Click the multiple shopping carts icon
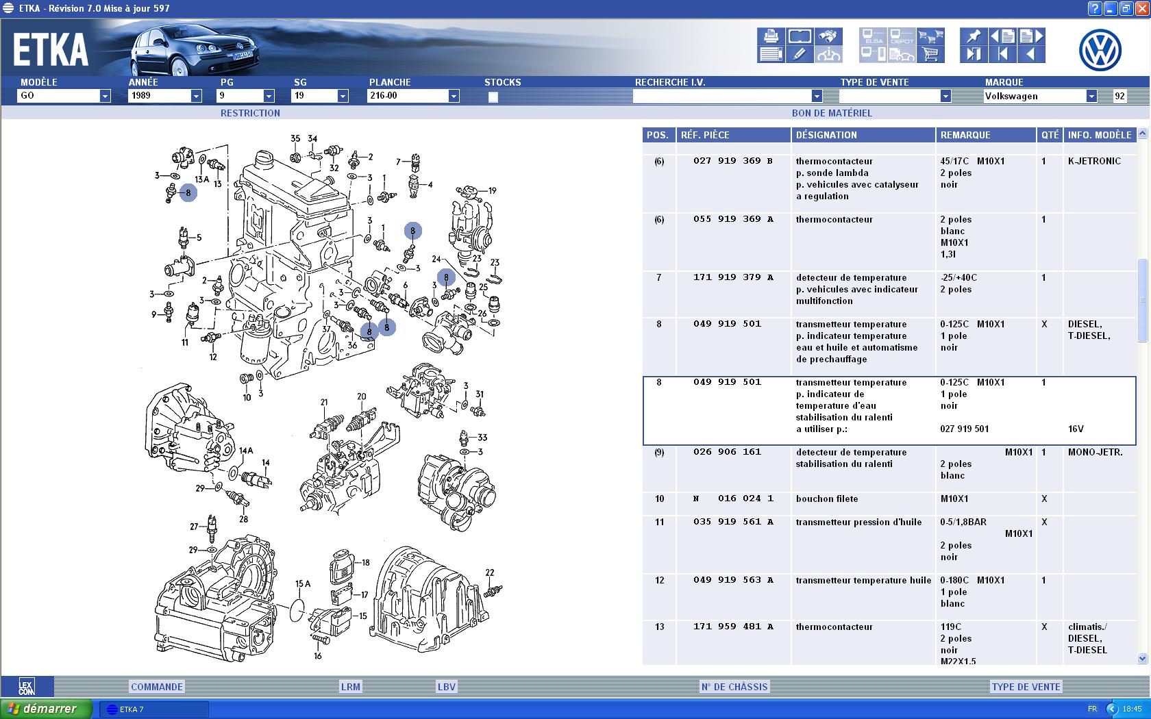Image resolution: width=1151 pixels, height=719 pixels. pos(930,36)
